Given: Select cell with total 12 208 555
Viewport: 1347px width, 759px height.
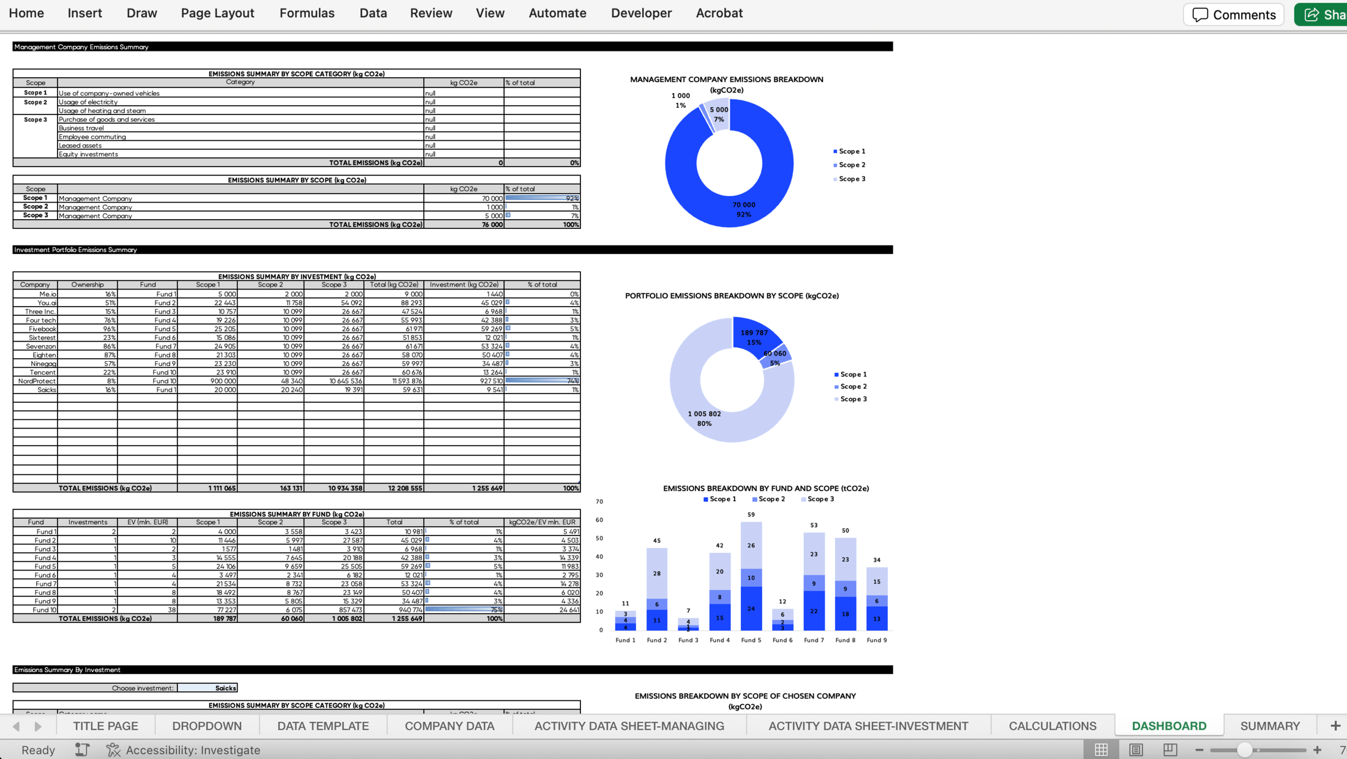Looking at the screenshot, I should pos(394,488).
